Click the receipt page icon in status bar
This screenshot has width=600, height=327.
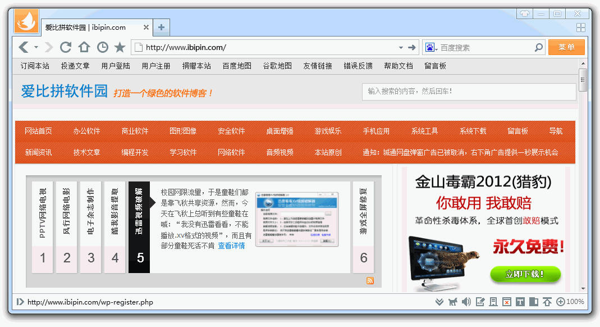click(x=493, y=302)
